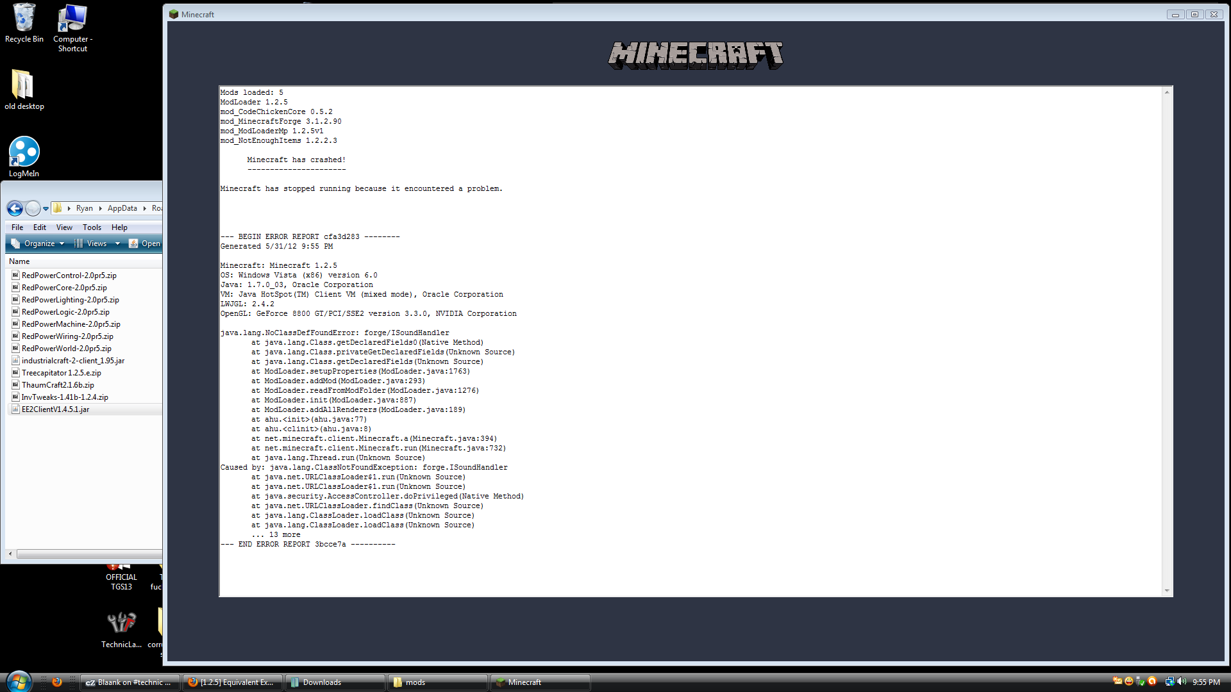Click the Windows Start orb
This screenshot has width=1231, height=692.
click(18, 680)
